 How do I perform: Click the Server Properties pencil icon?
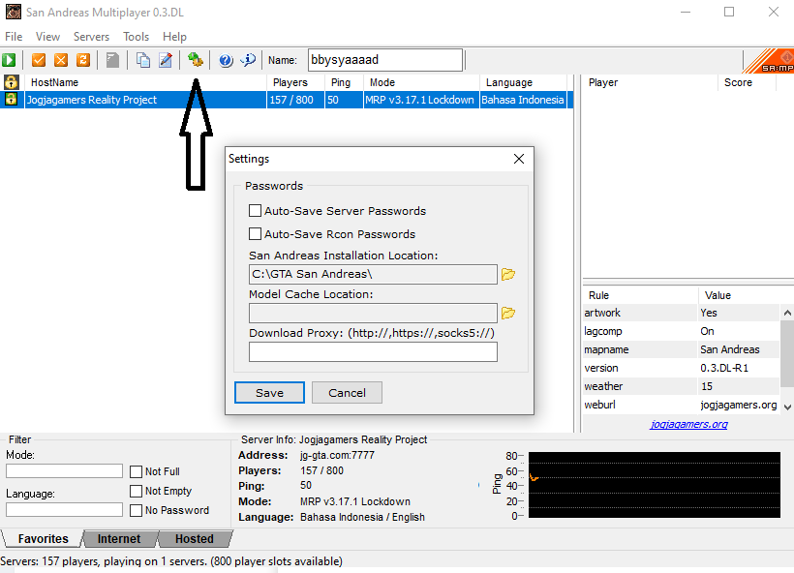click(166, 60)
